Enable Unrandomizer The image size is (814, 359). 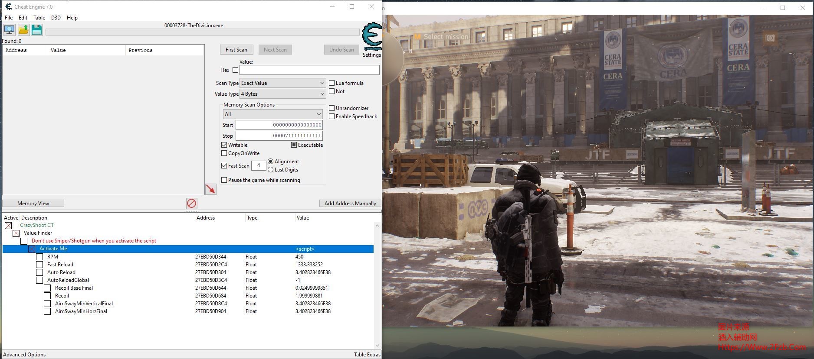tap(332, 108)
